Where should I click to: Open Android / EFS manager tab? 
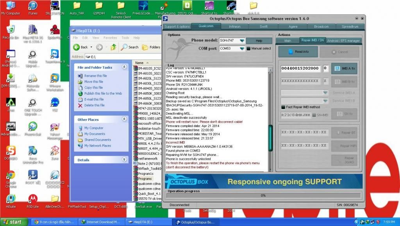343,41
